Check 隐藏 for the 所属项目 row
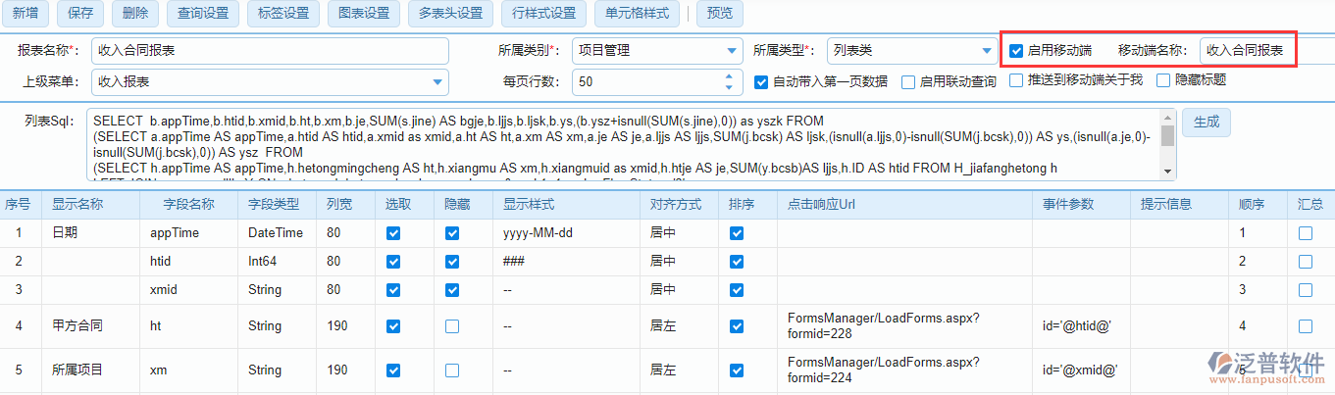 pos(452,370)
